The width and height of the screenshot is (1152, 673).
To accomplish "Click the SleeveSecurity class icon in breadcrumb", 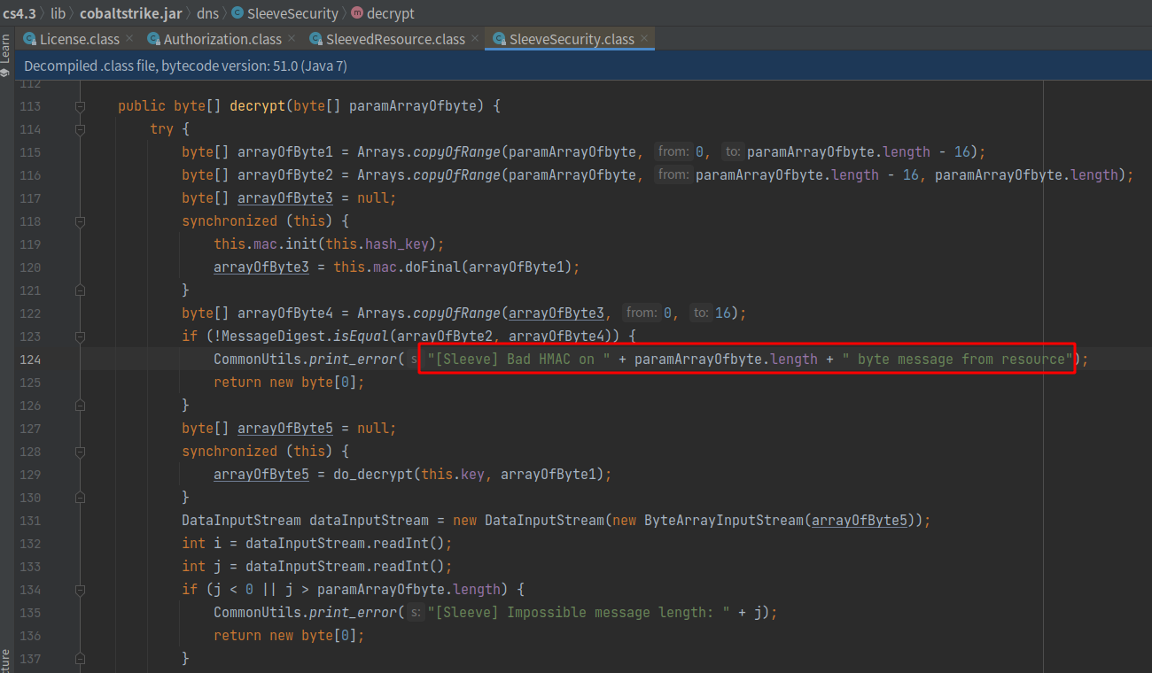I will coord(237,13).
